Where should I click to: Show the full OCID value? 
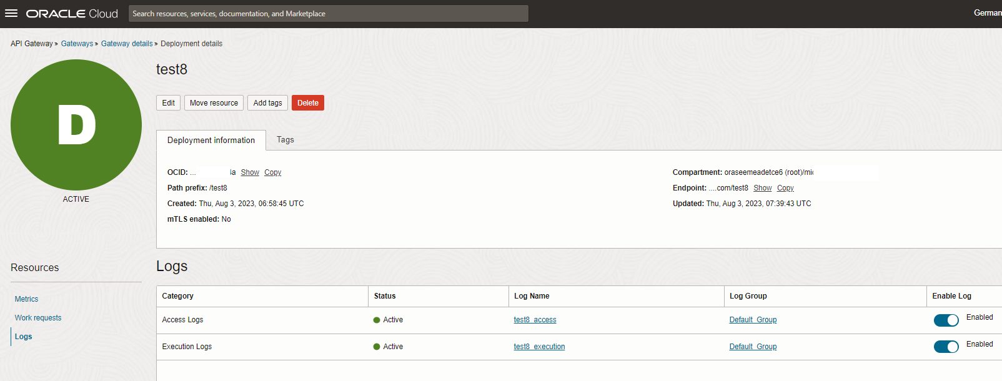click(250, 172)
